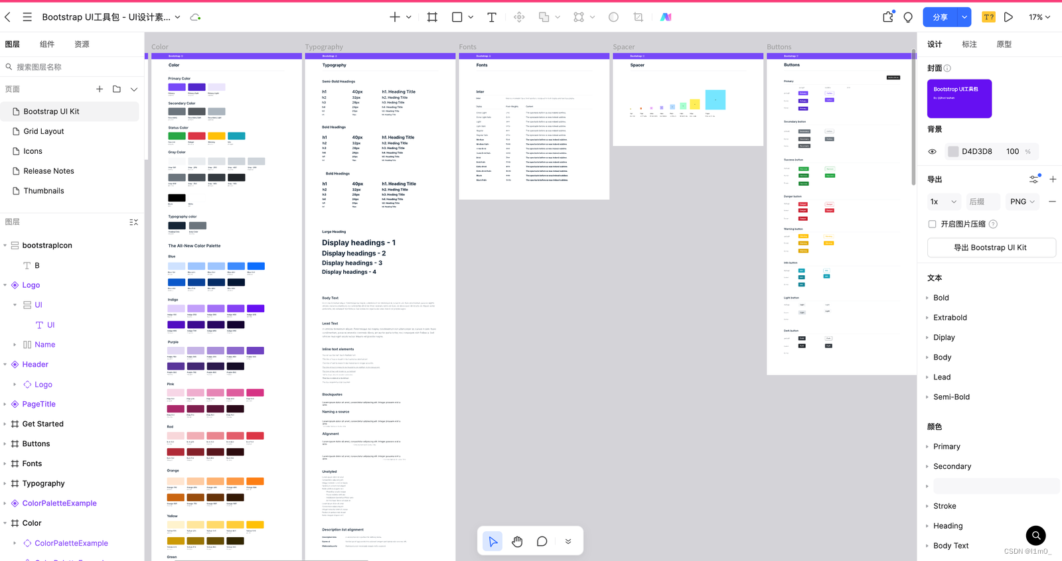Open the plugins icon in the top bar

(888, 17)
